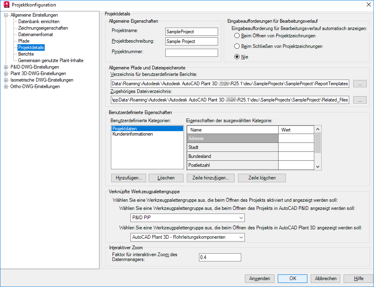Select the Bundesland property row
Image resolution: width=374 pixels, height=287 pixels.
pos(233,156)
